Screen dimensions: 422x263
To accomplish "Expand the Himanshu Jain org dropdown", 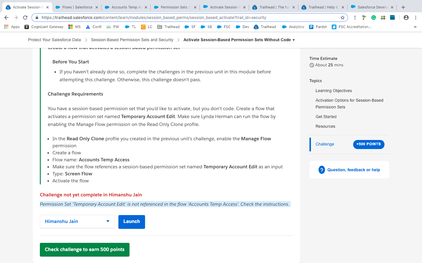I will point(108,222).
